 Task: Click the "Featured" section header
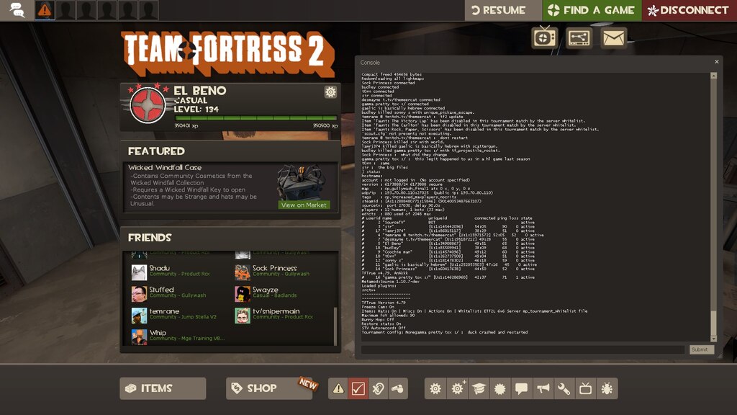point(156,151)
